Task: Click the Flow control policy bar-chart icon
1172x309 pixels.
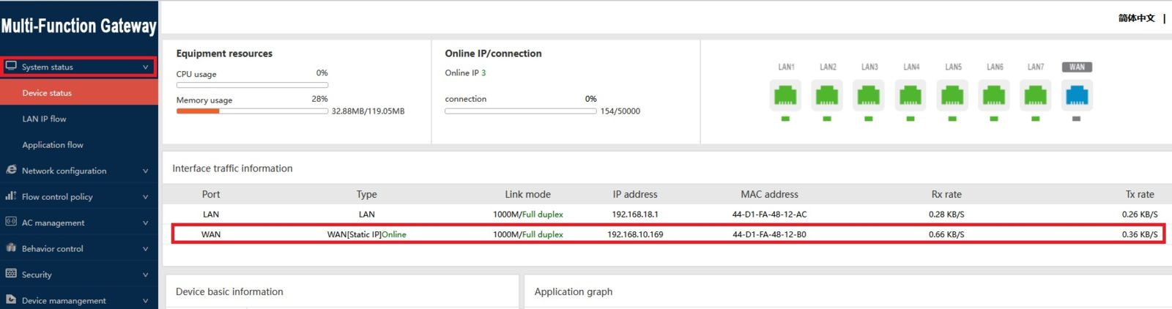Action: 11,196
